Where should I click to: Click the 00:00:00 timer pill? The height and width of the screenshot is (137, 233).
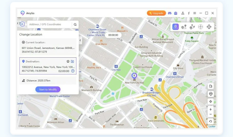pyautogui.click(x=113, y=35)
